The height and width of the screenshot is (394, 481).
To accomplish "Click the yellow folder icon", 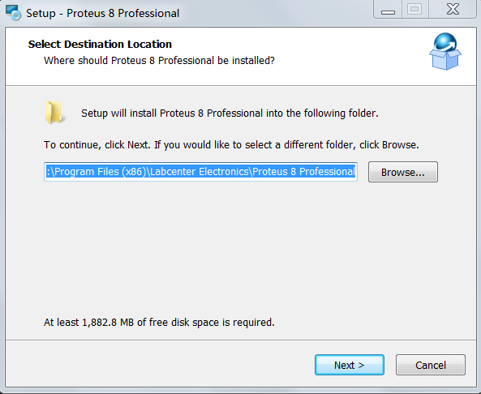I will coord(54,113).
